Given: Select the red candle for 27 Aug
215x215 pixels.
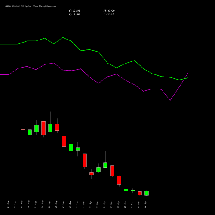Looking at the screenshot, I should (64, 141).
